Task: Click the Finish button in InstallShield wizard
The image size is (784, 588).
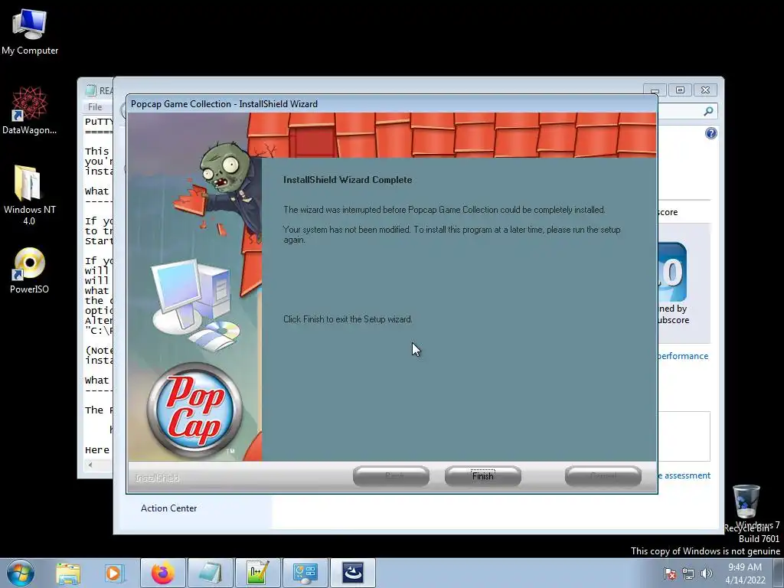Action: [x=483, y=476]
